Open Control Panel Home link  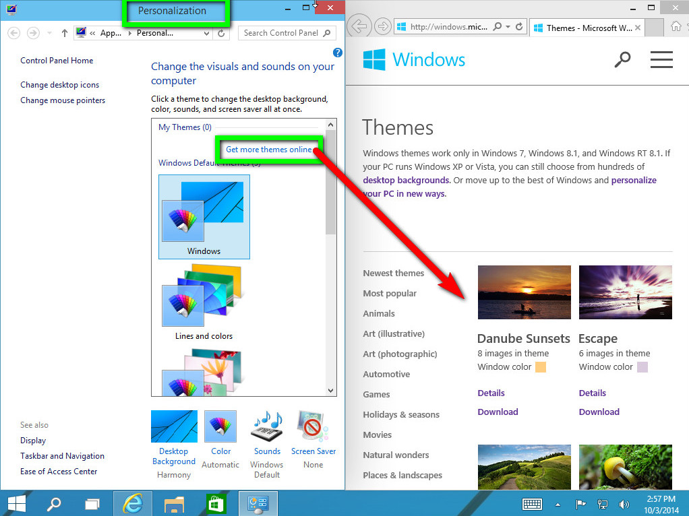point(57,61)
